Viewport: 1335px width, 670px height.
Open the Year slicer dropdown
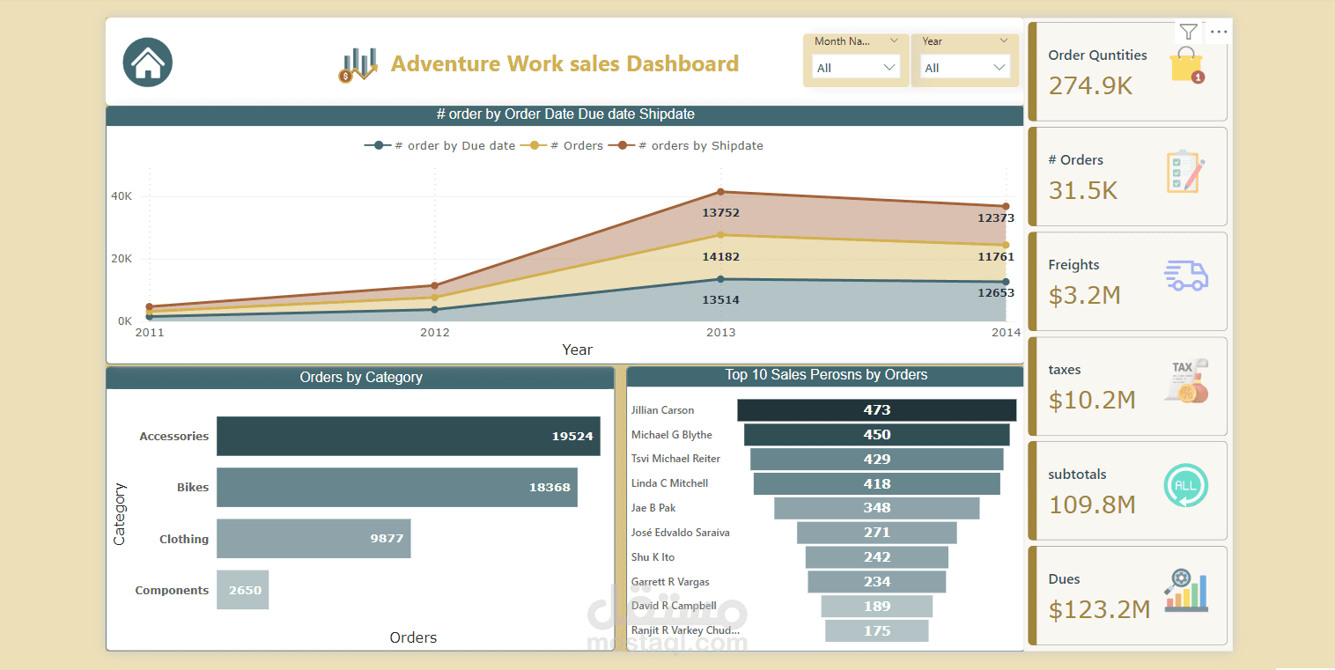pyautogui.click(x=965, y=68)
